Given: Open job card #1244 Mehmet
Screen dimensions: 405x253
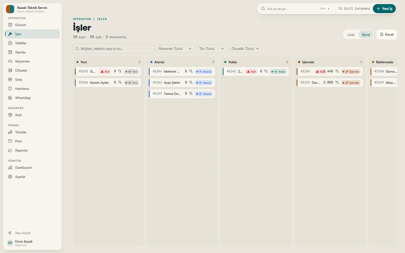Looking at the screenshot, I should pos(182,71).
